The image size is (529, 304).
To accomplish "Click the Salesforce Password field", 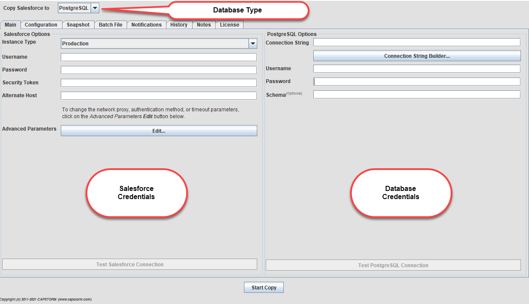I will pyautogui.click(x=159, y=70).
